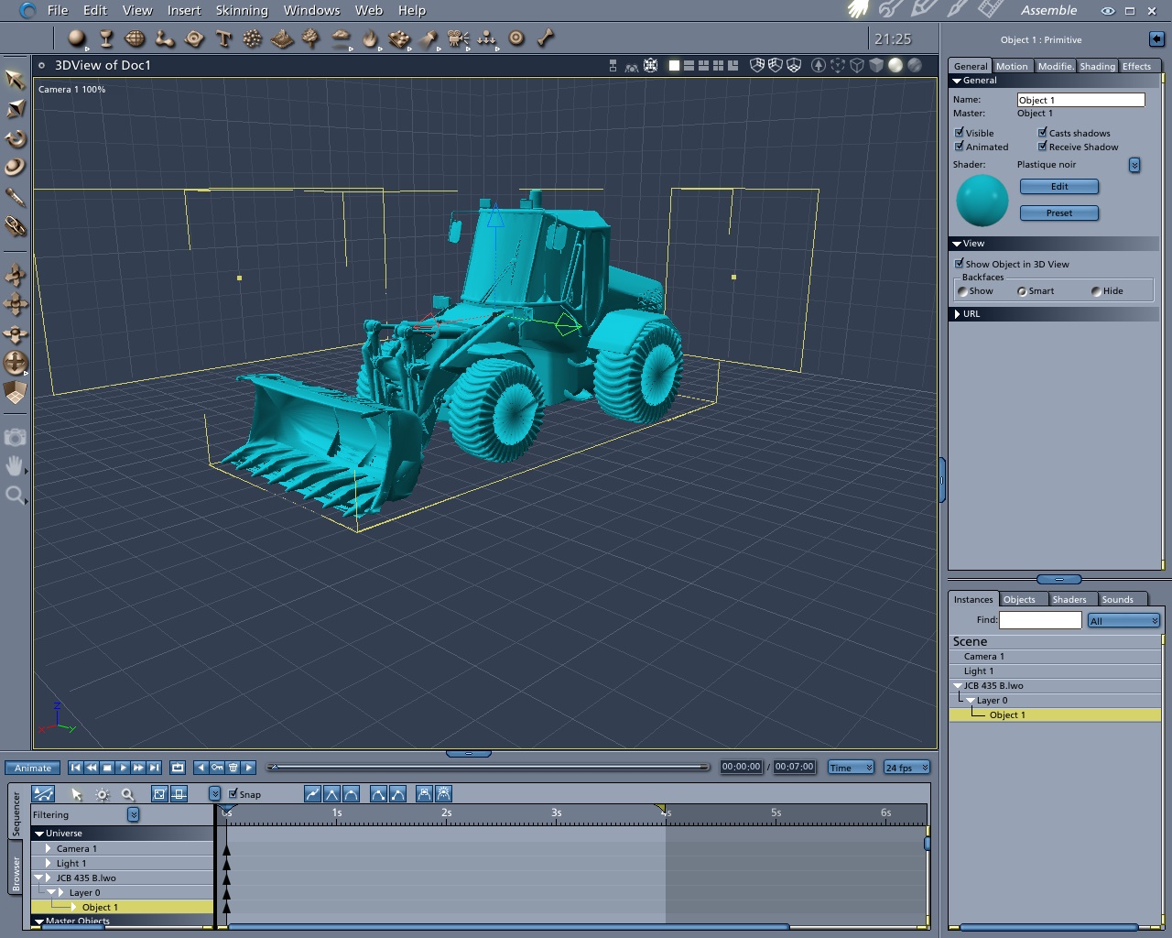Screen dimensions: 1172x938
Task: Open the 24 fps dropdown
Action: tap(906, 768)
